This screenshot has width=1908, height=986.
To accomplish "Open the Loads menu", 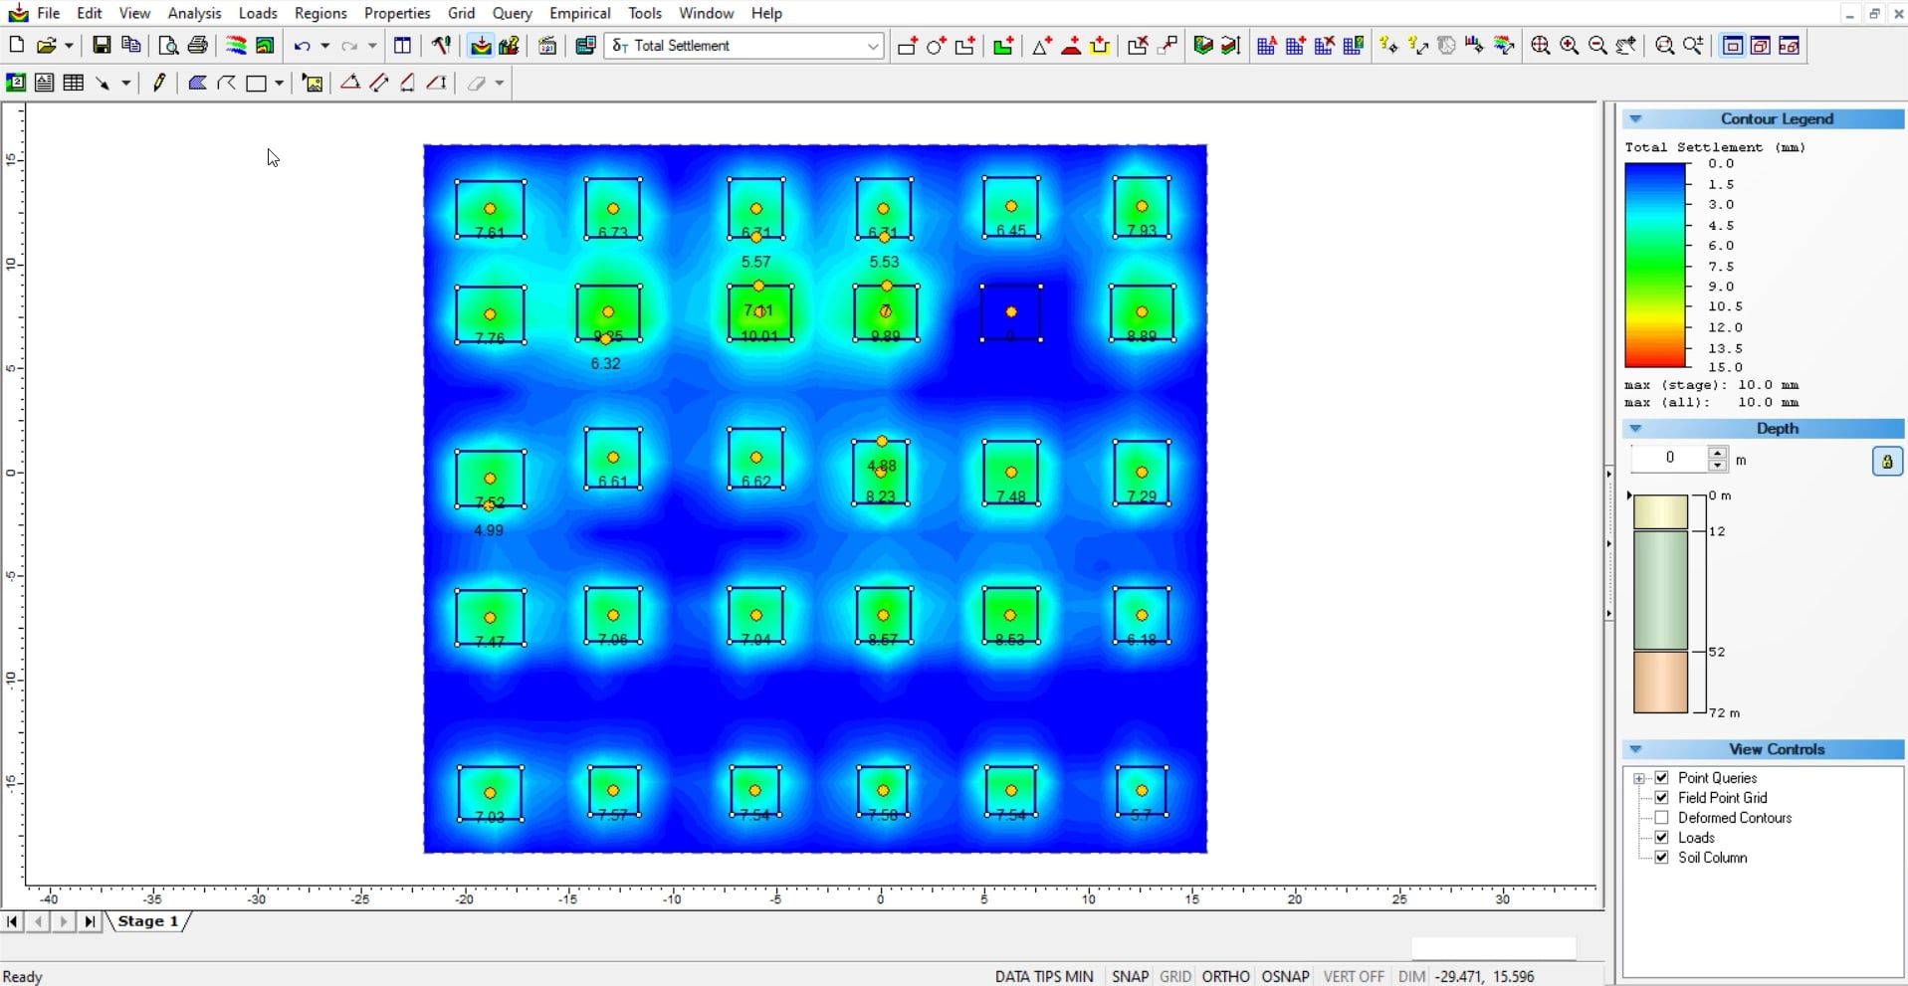I will (258, 13).
